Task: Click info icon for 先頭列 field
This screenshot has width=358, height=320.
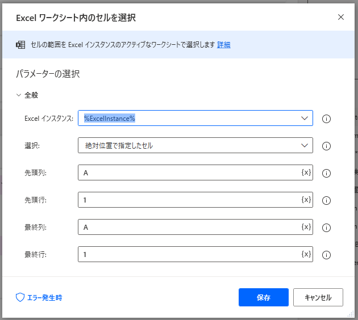Action: [x=327, y=173]
